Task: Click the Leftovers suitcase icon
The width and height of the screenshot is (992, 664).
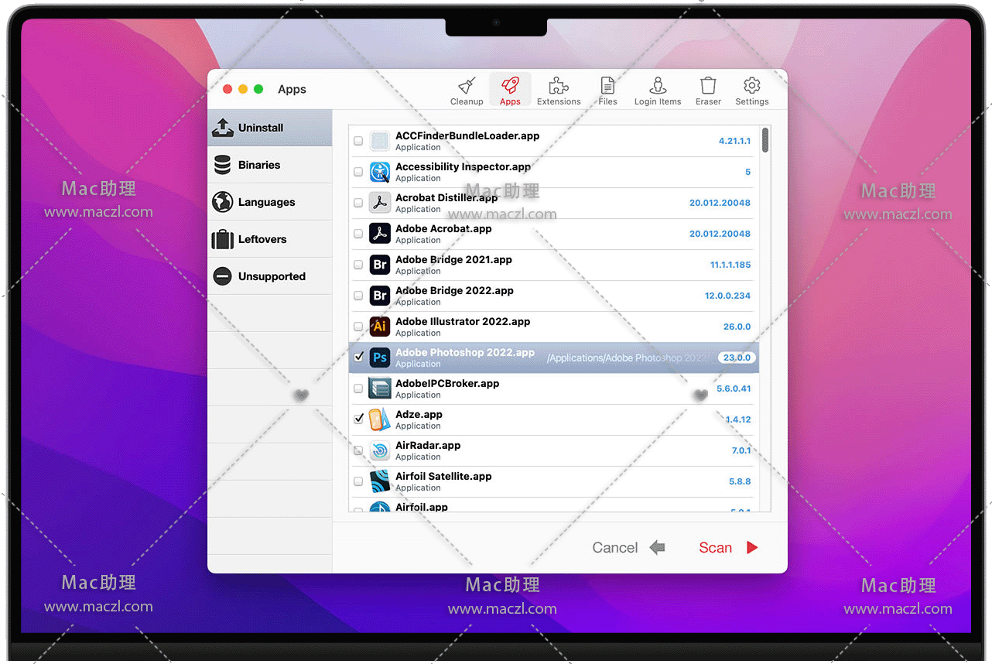Action: 223,239
